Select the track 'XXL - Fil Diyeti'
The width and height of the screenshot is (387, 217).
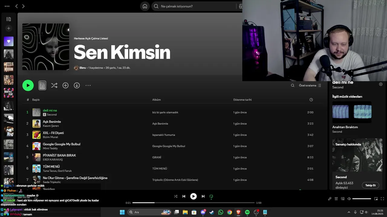[53, 133]
